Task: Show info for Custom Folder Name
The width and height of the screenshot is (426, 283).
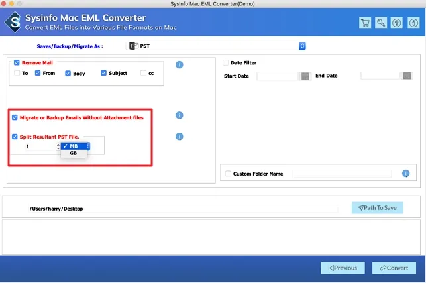Action: 405,174
